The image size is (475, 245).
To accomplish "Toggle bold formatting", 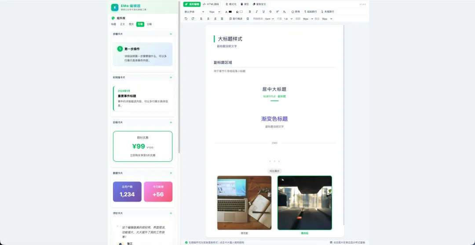I will click(250, 12).
